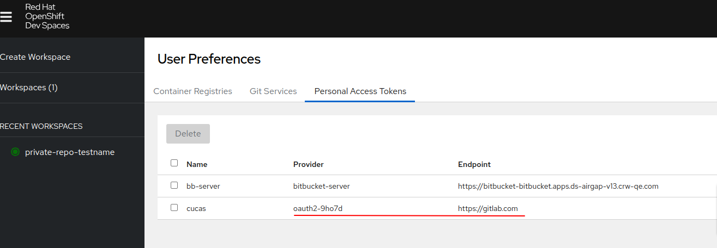Image resolution: width=717 pixels, height=248 pixels.
Task: Go to Create Workspace page
Action: click(x=35, y=57)
